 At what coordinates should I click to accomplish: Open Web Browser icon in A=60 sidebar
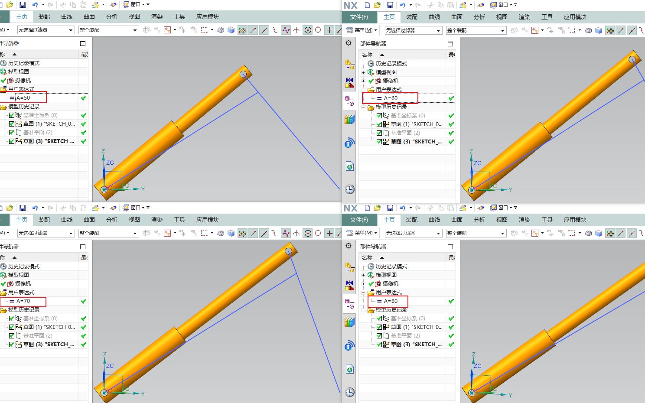click(x=349, y=166)
